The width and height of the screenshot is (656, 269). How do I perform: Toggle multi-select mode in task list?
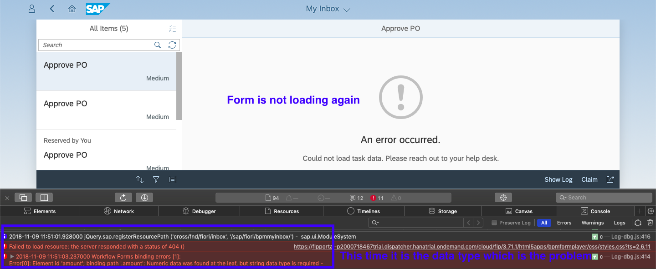click(172, 29)
